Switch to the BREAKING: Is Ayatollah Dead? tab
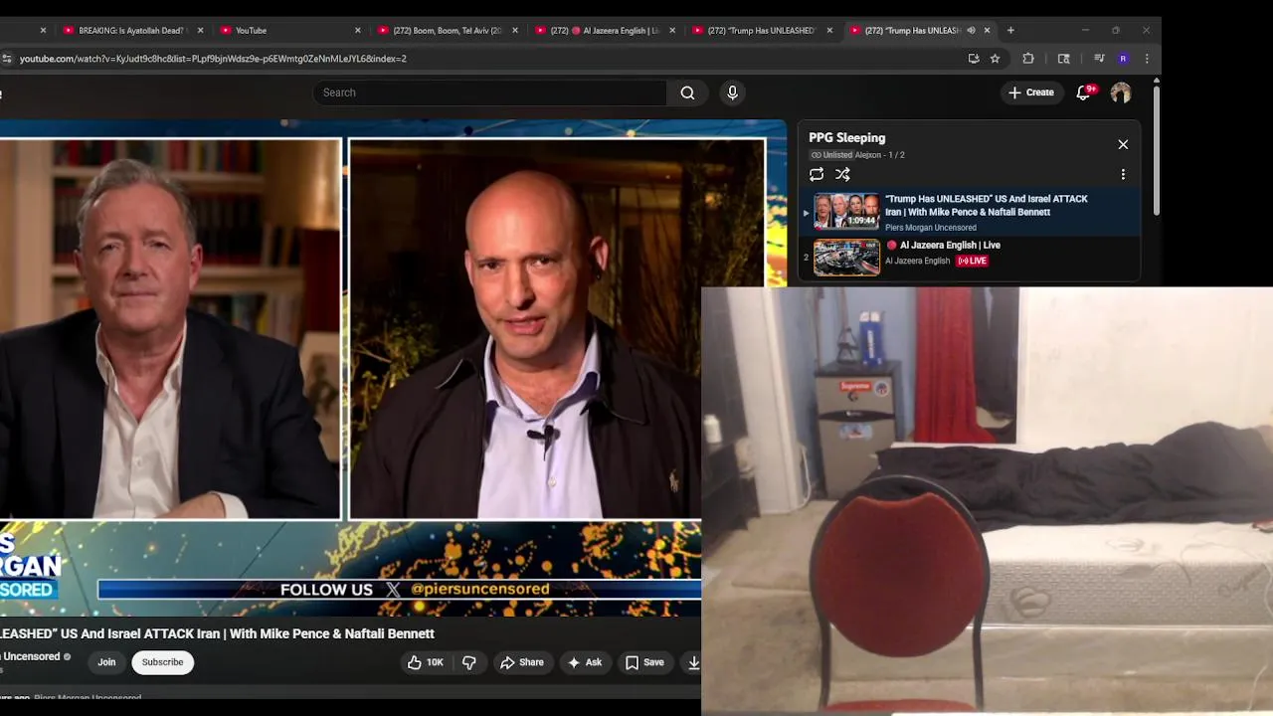1273x716 pixels. [x=131, y=30]
